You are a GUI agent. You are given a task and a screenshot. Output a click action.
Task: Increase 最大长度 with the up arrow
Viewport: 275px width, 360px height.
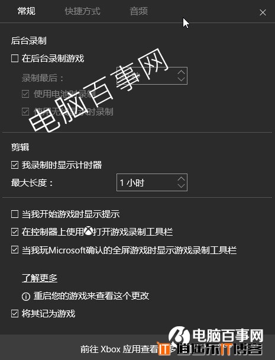pyautogui.click(x=181, y=179)
